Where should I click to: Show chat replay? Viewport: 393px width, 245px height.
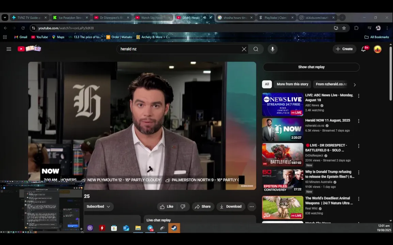click(x=311, y=67)
